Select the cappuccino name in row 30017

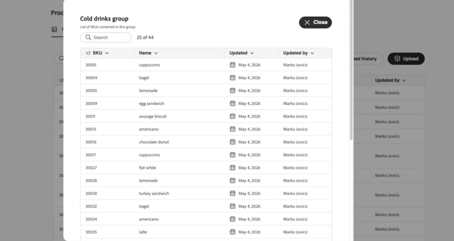(x=150, y=155)
